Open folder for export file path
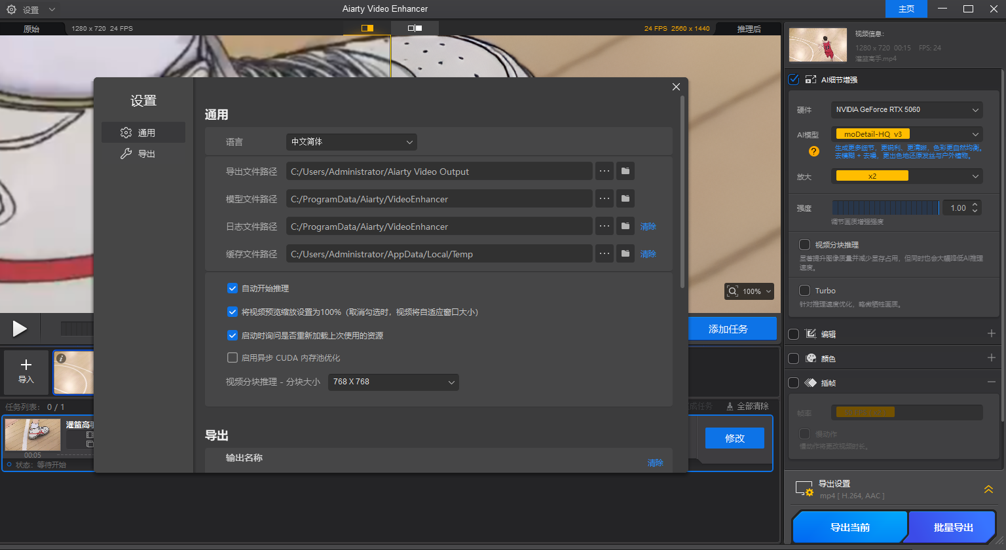The image size is (1006, 550). 625,172
